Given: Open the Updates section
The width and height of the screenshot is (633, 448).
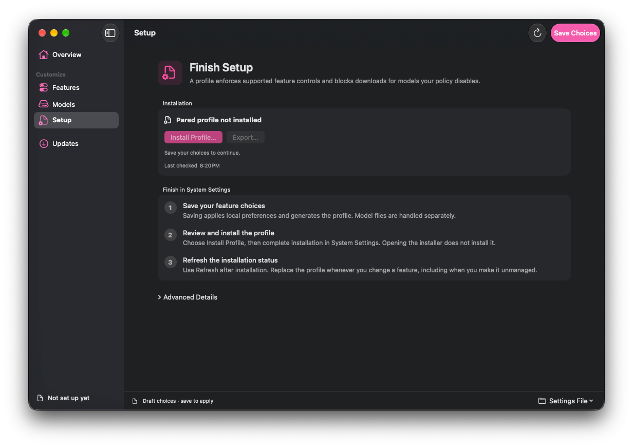Looking at the screenshot, I should pyautogui.click(x=76, y=144).
